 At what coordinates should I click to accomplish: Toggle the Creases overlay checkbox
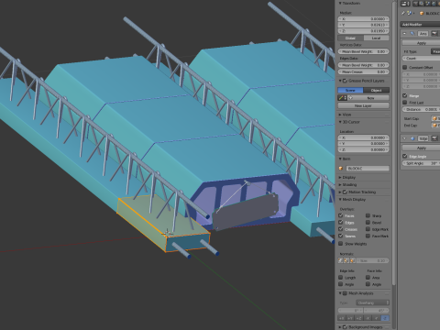point(341,229)
